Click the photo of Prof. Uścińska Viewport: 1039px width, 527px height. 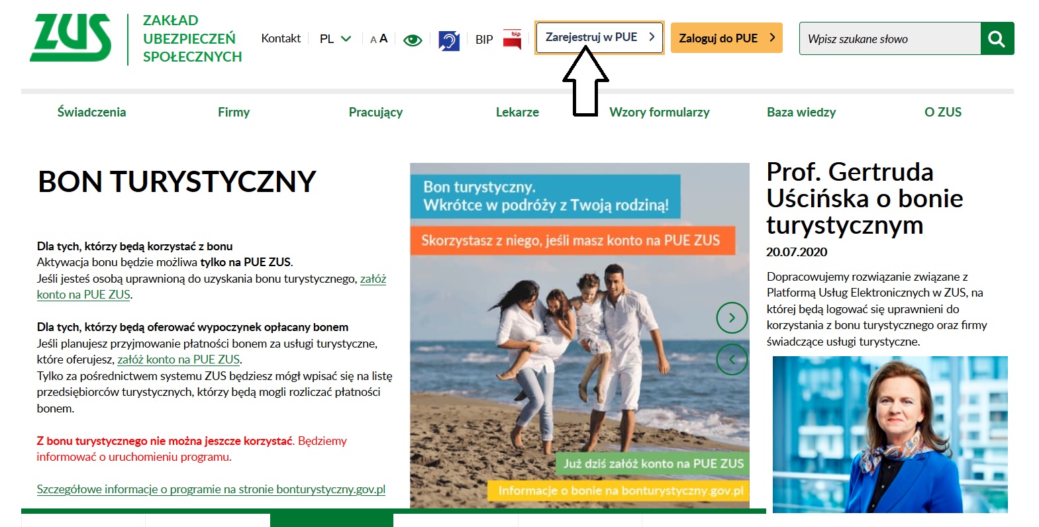click(x=890, y=434)
